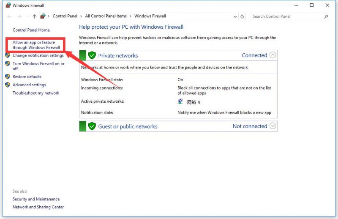This screenshot has height=219, width=338.
Task: Open Troubleshoot my network
Action: click(36, 93)
